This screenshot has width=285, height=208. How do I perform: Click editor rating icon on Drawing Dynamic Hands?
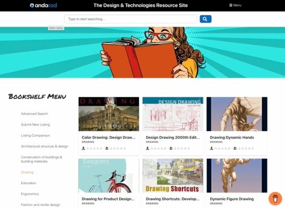pos(212,148)
